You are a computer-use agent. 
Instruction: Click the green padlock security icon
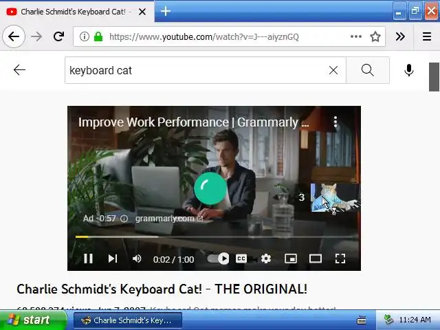[98, 36]
